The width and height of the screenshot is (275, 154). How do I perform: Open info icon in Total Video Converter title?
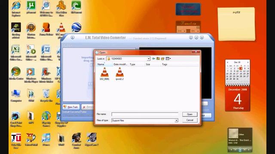(x=73, y=37)
